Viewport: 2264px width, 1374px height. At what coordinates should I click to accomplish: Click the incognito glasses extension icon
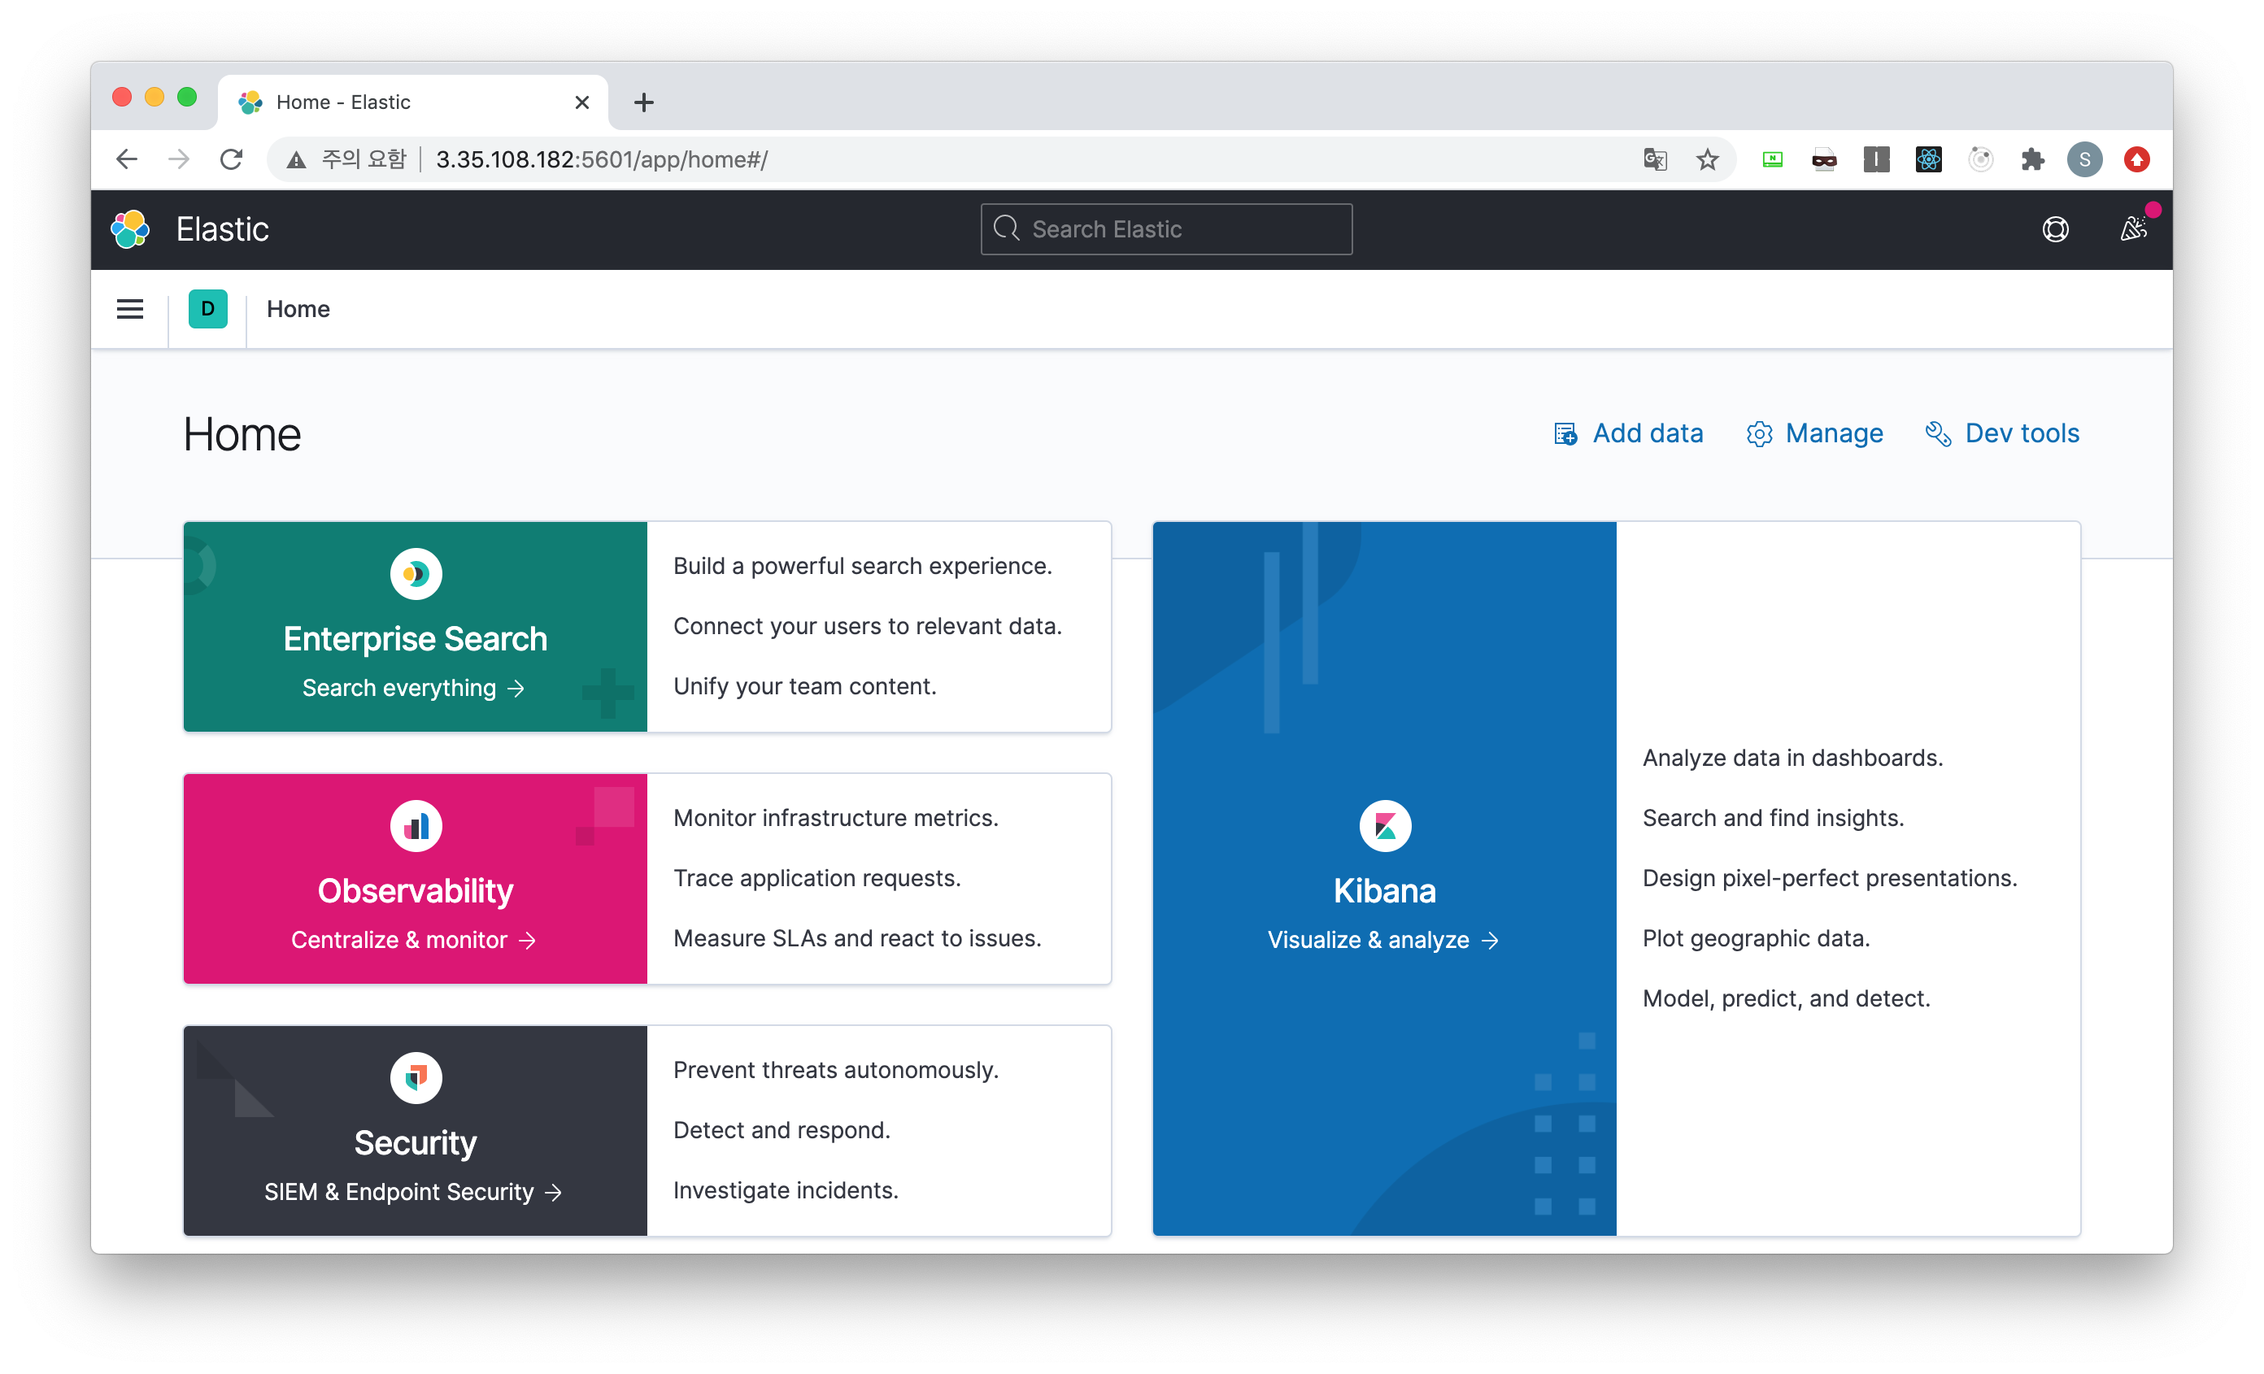(x=1825, y=160)
